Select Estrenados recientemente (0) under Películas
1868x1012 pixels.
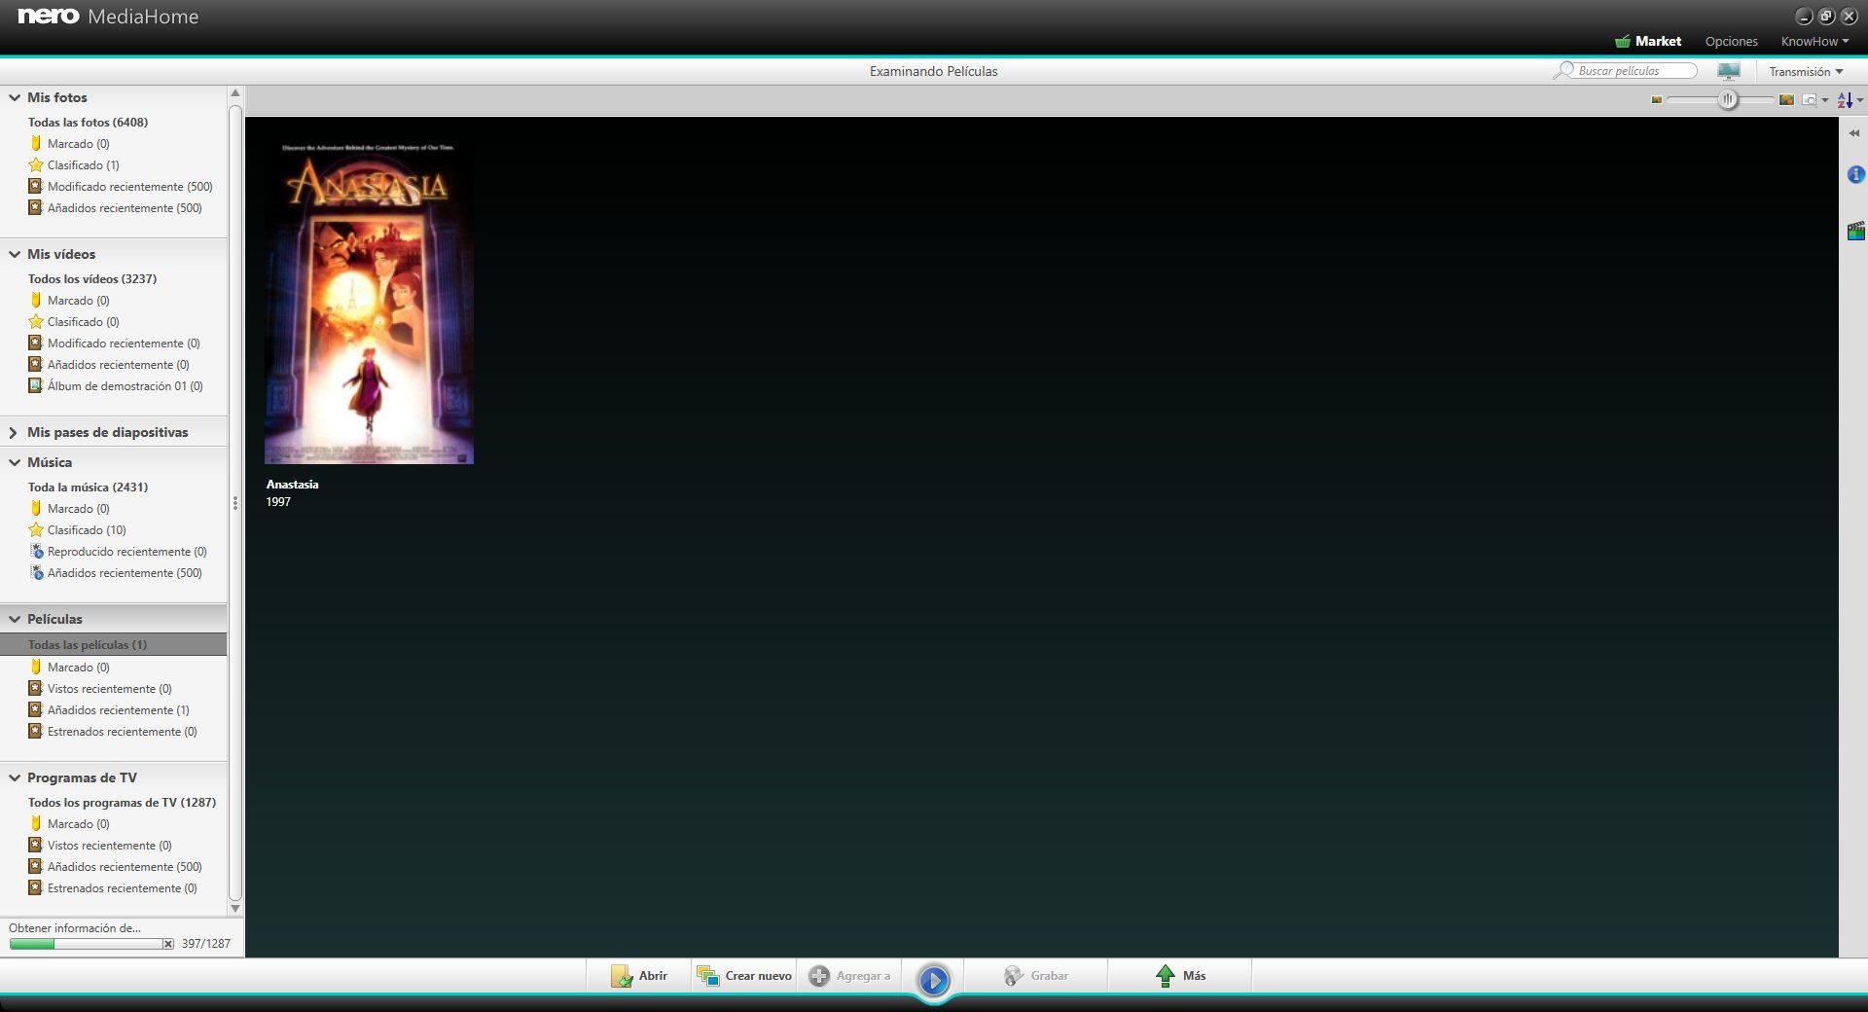pyautogui.click(x=113, y=732)
